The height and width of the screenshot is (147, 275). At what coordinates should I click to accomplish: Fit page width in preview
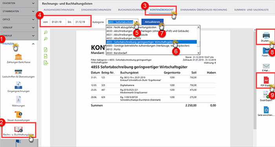pyautogui.click(x=46, y=56)
